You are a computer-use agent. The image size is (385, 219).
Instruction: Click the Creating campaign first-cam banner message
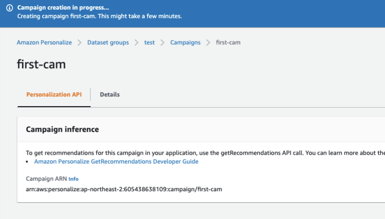coord(99,16)
